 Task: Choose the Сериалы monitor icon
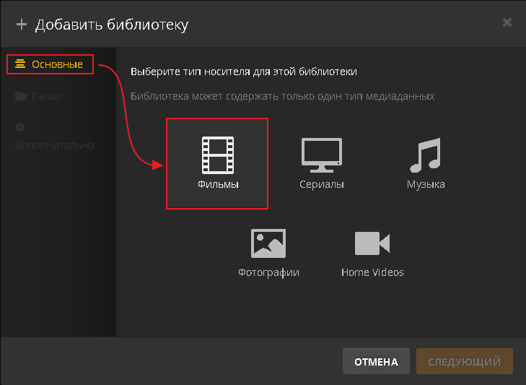322,155
